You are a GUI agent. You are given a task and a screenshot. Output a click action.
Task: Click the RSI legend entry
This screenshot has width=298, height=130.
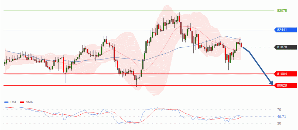(10, 102)
